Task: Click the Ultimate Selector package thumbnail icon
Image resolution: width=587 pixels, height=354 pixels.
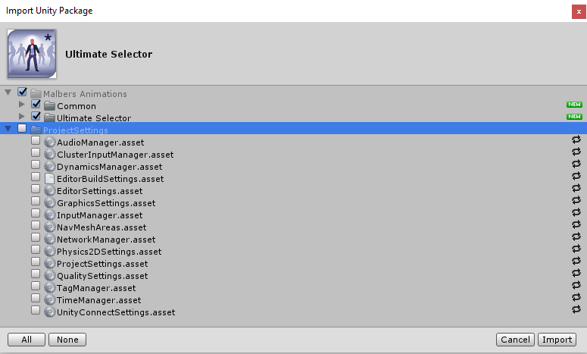Action: coord(32,54)
